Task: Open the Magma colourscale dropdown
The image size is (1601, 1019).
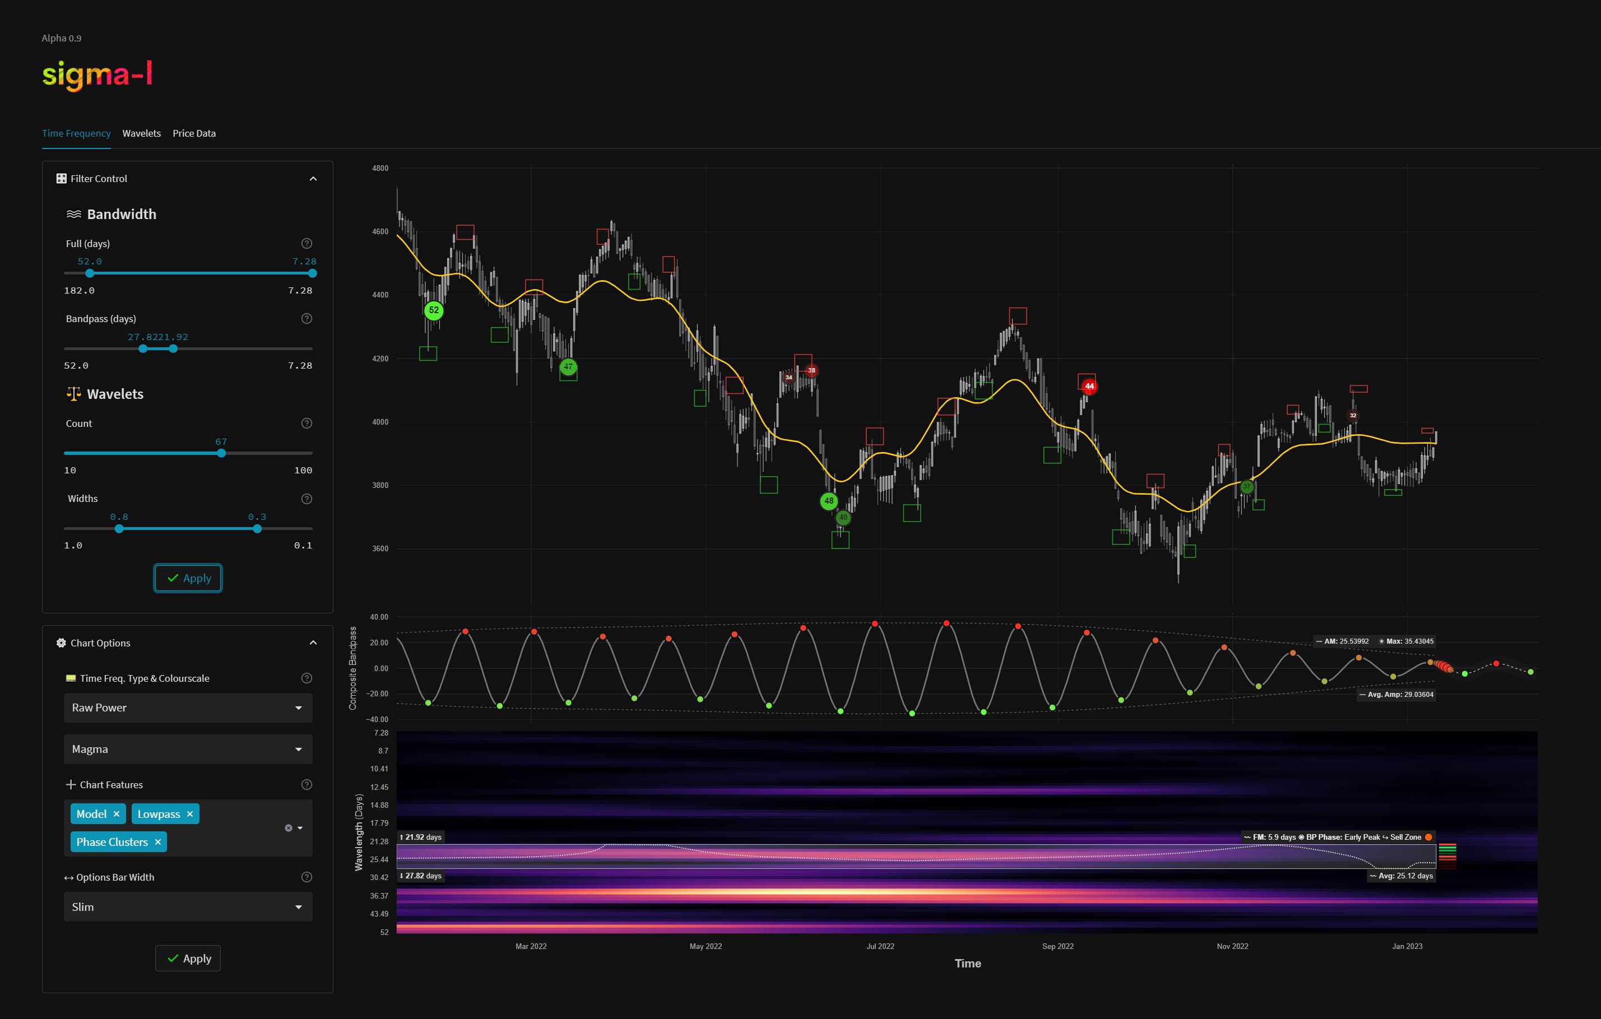Action: tap(188, 748)
